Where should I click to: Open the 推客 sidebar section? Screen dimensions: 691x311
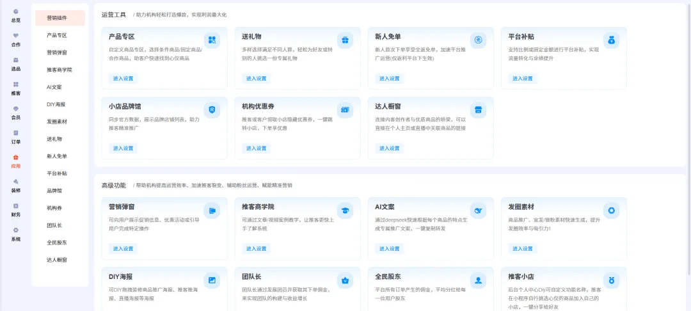[16, 88]
